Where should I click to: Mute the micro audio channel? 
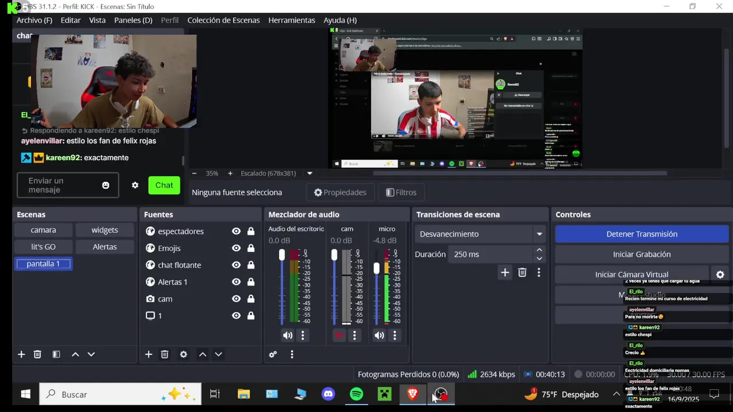[x=379, y=335]
